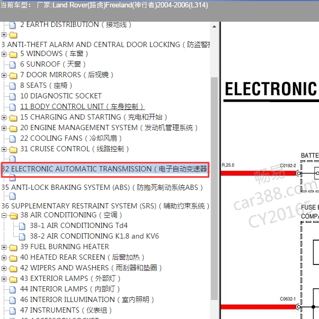
Task: Click the 11 BODY CONTROL UNIT document icon
Action: point(13,107)
